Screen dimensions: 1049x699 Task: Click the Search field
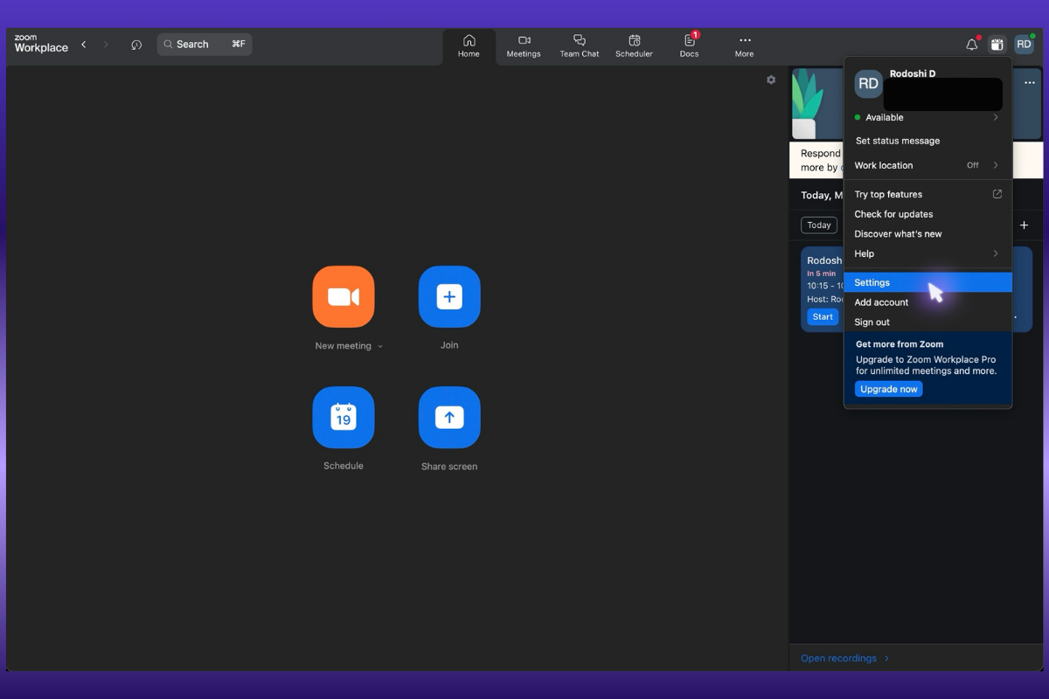205,45
